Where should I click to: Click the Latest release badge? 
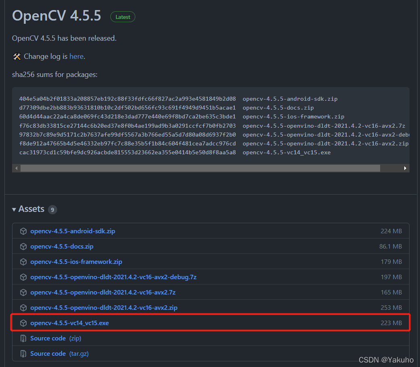pos(122,17)
